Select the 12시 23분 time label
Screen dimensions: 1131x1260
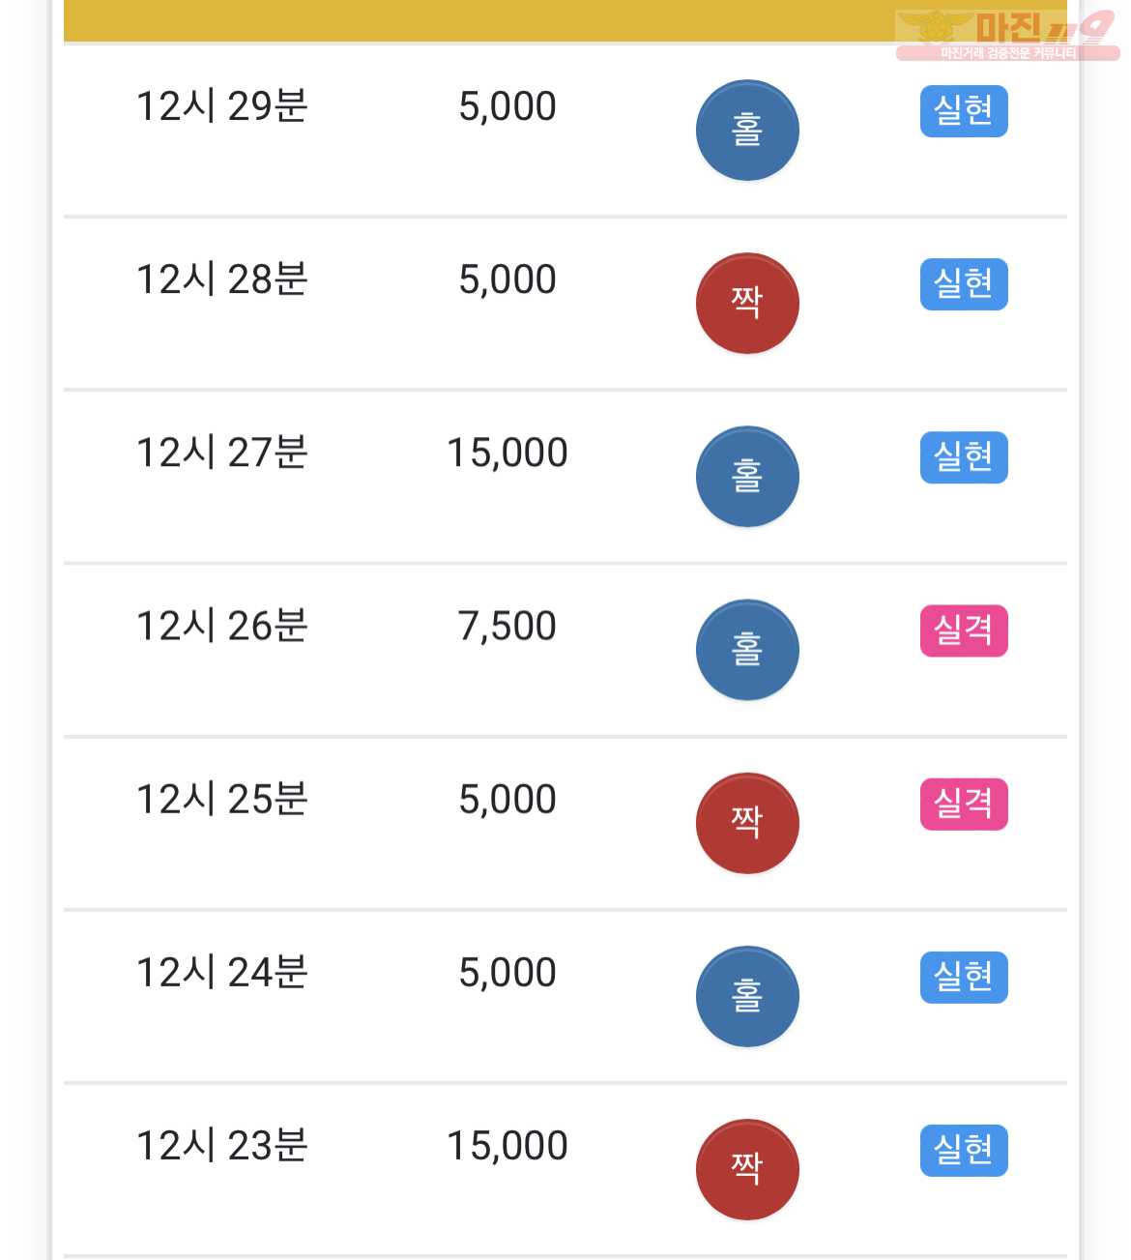tap(222, 1146)
